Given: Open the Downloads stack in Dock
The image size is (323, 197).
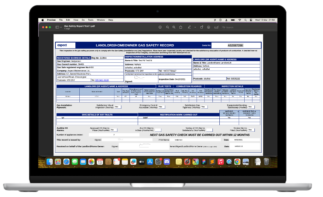Looking at the screenshot, I should click(x=258, y=162).
